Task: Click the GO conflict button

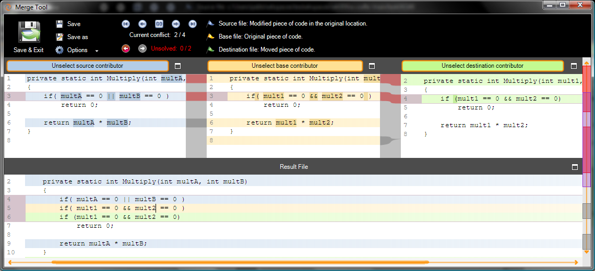Action: point(159,24)
